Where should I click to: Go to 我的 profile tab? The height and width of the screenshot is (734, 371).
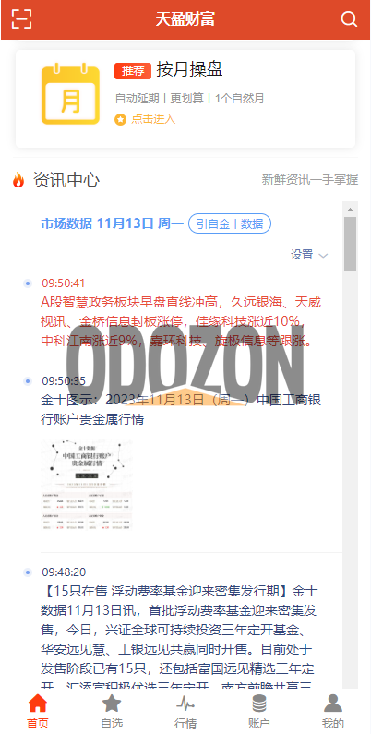coord(333,712)
